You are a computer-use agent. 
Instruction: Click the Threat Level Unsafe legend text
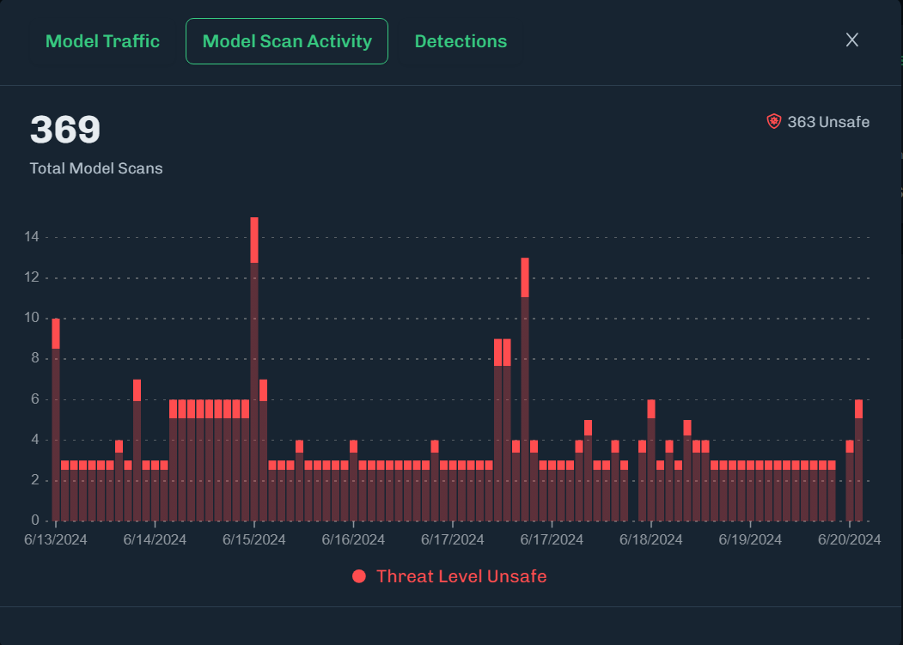(x=461, y=576)
